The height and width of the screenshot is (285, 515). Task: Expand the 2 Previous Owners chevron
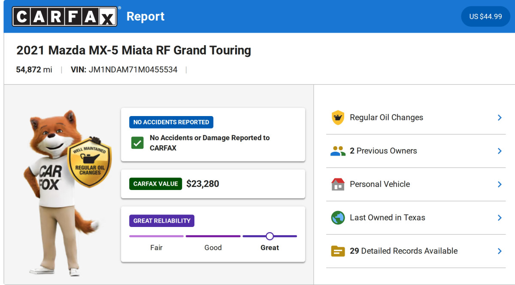click(500, 151)
